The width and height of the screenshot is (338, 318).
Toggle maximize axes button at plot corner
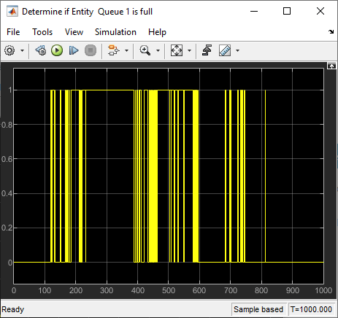[x=331, y=66]
